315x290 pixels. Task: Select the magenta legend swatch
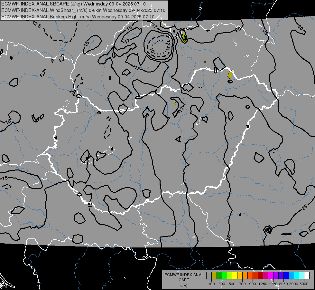pyautogui.click(x=271, y=276)
